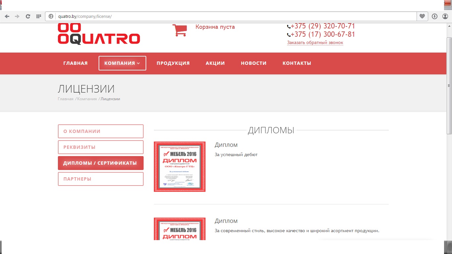This screenshot has width=452, height=254.
Task: Open the second Мебель 2016 diploma thumbnail
Action: coord(180,229)
